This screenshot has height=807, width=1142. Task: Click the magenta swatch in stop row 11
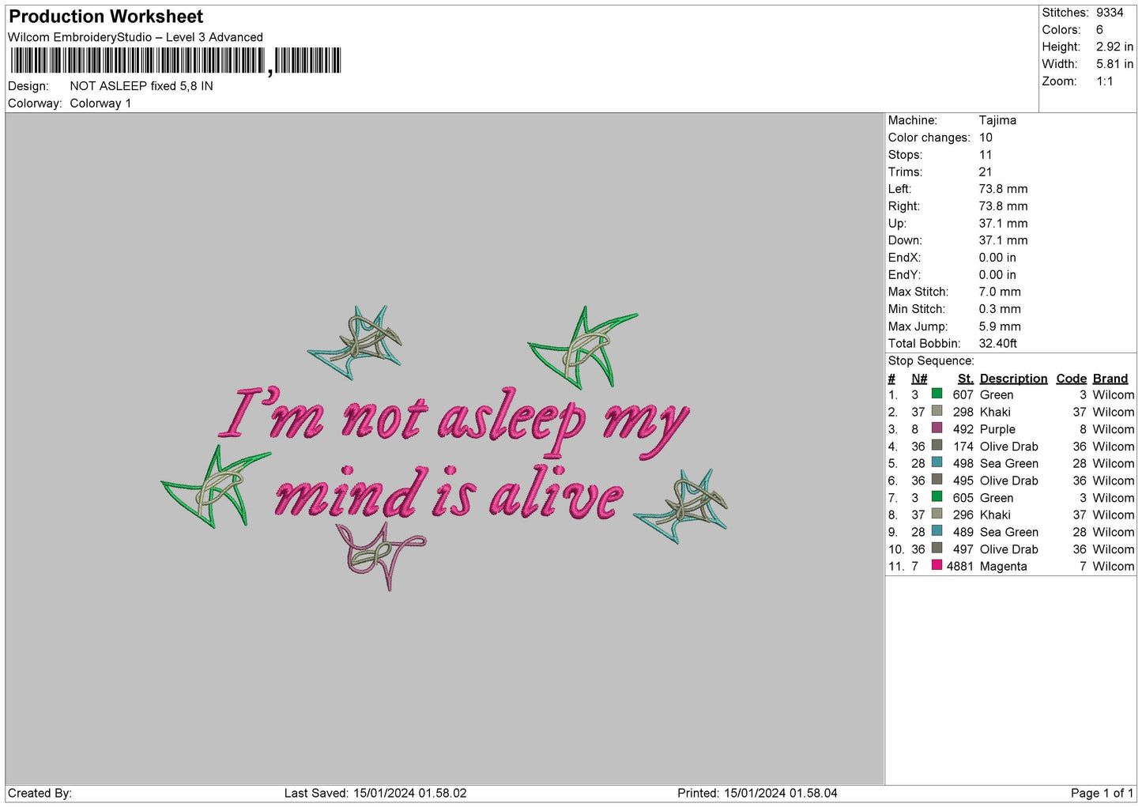click(x=937, y=565)
